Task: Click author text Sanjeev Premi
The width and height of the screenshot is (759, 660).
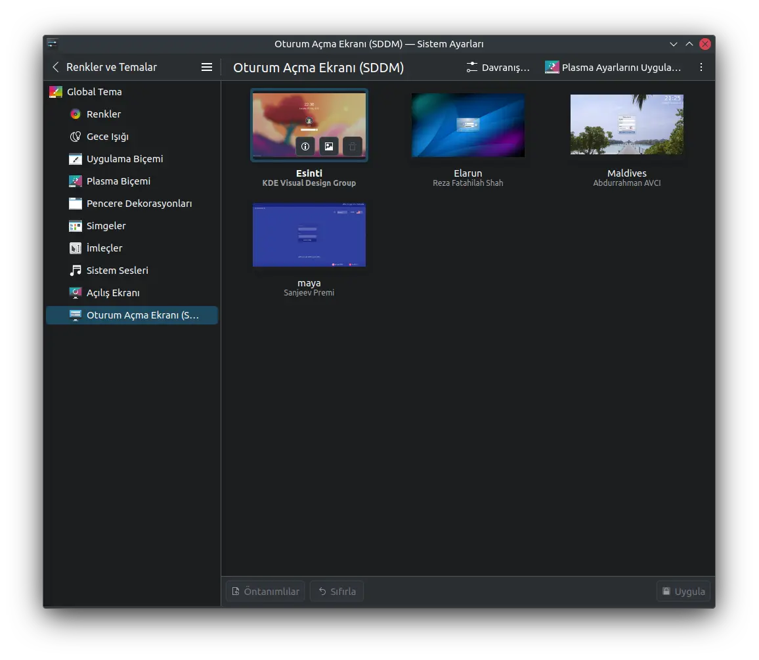Action: click(309, 292)
